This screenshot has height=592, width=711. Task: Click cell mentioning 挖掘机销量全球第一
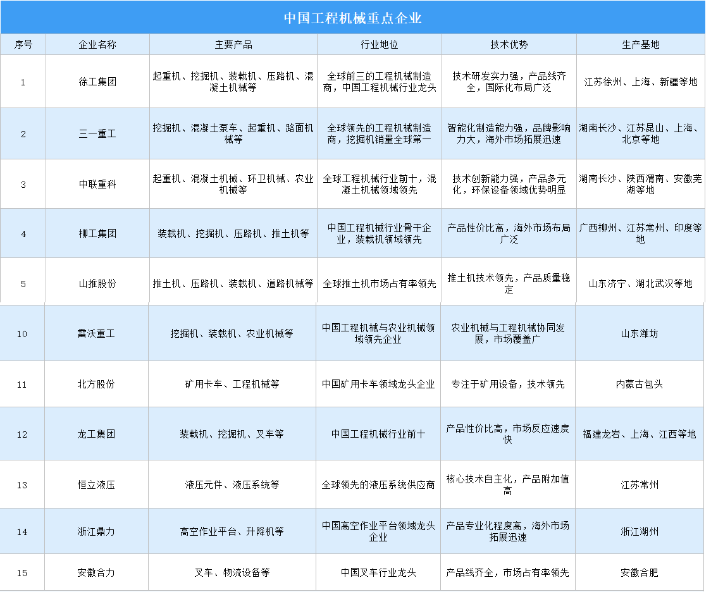[x=380, y=133]
